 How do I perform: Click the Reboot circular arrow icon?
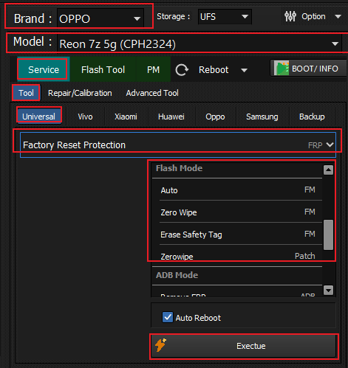[182, 70]
